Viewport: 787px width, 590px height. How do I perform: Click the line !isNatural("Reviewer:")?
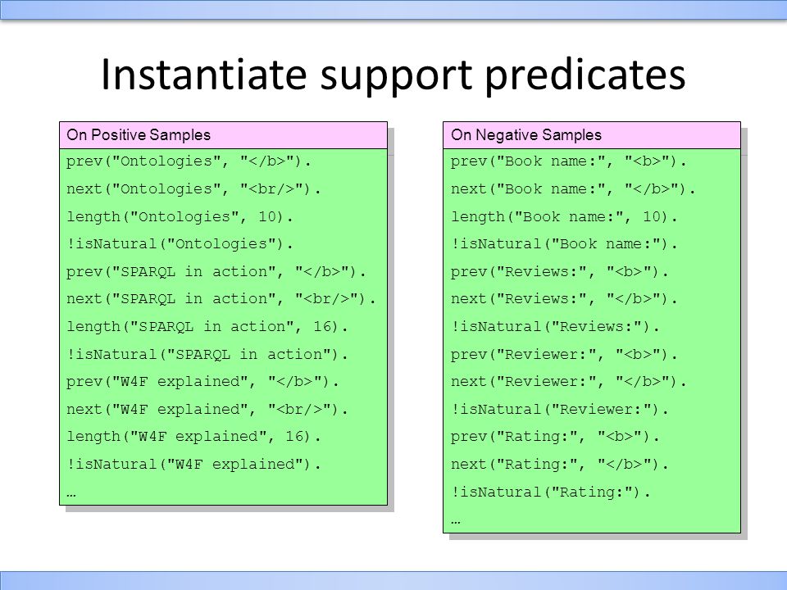pos(560,410)
